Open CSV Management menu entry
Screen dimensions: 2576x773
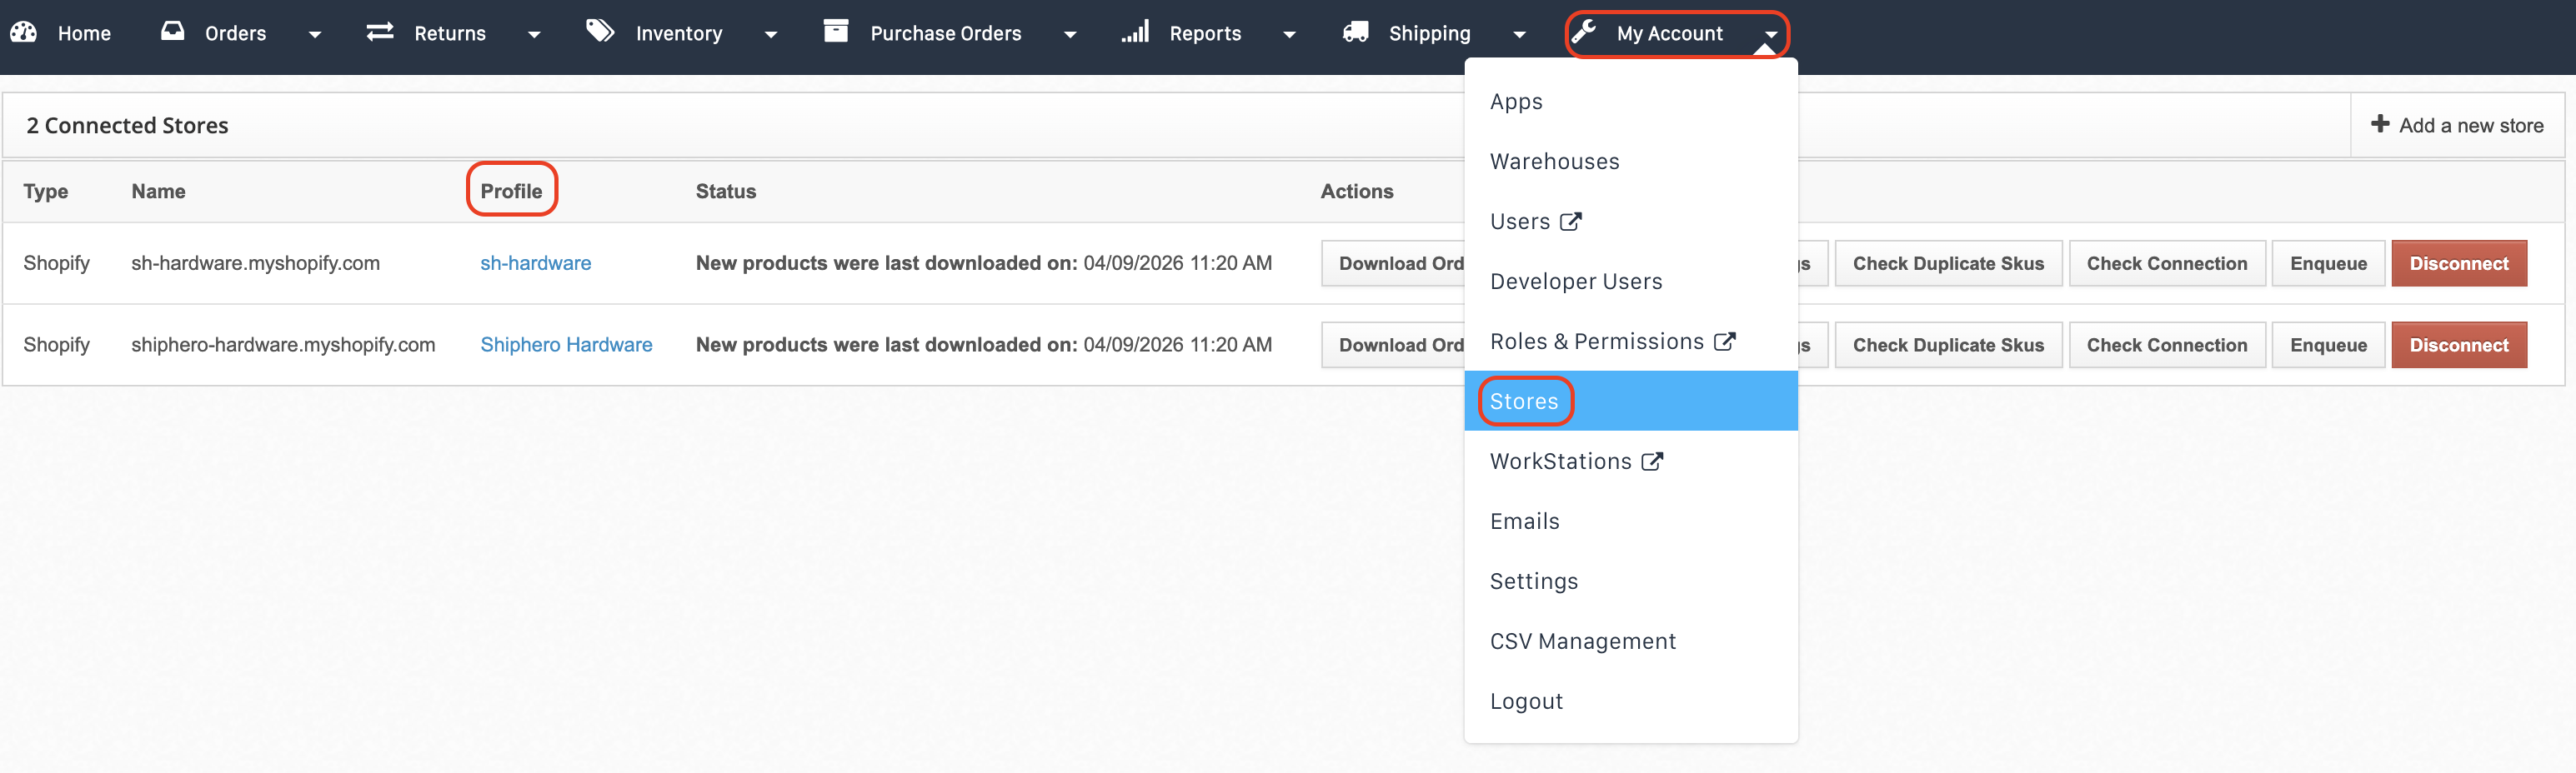coord(1582,641)
